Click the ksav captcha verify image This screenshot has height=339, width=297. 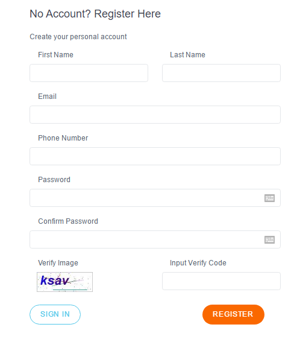coord(64,282)
